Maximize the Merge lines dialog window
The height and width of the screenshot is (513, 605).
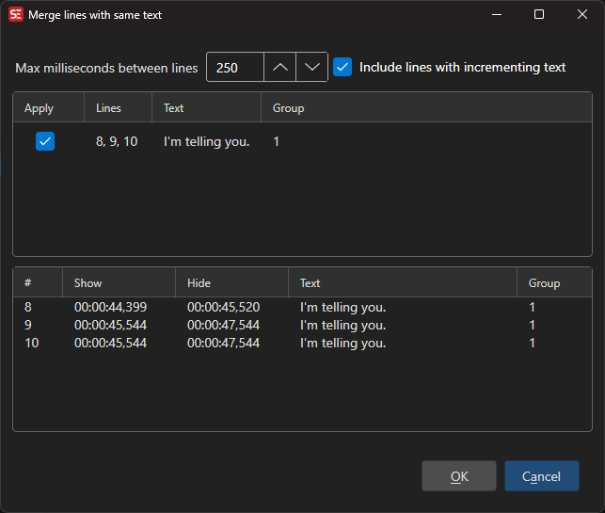pyautogui.click(x=539, y=15)
